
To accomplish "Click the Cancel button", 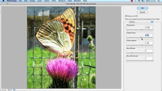I will tap(142, 12).
